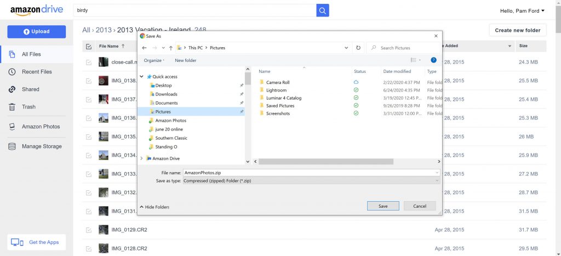This screenshot has width=561, height=256.
Task: Collapse the Quick access tree node
Action: pos(142,77)
